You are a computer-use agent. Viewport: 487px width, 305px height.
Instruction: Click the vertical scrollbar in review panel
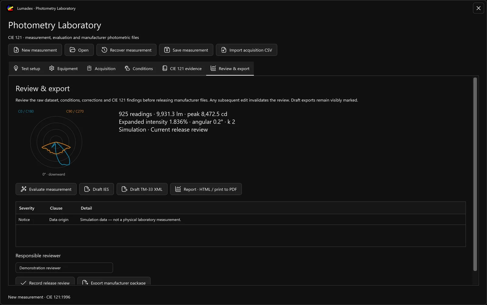(x=475, y=174)
